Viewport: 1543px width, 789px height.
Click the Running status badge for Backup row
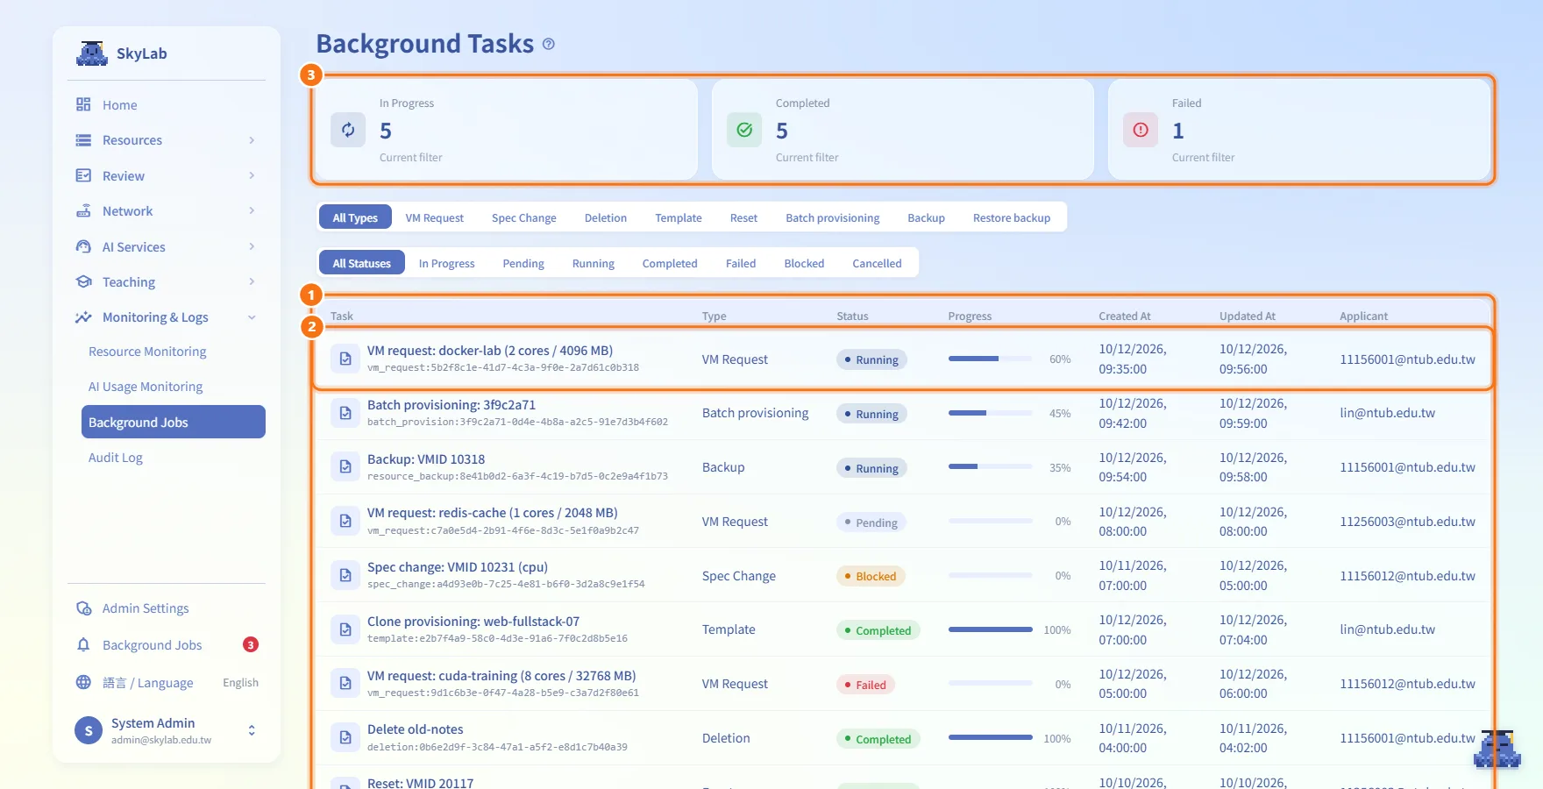pyautogui.click(x=872, y=468)
